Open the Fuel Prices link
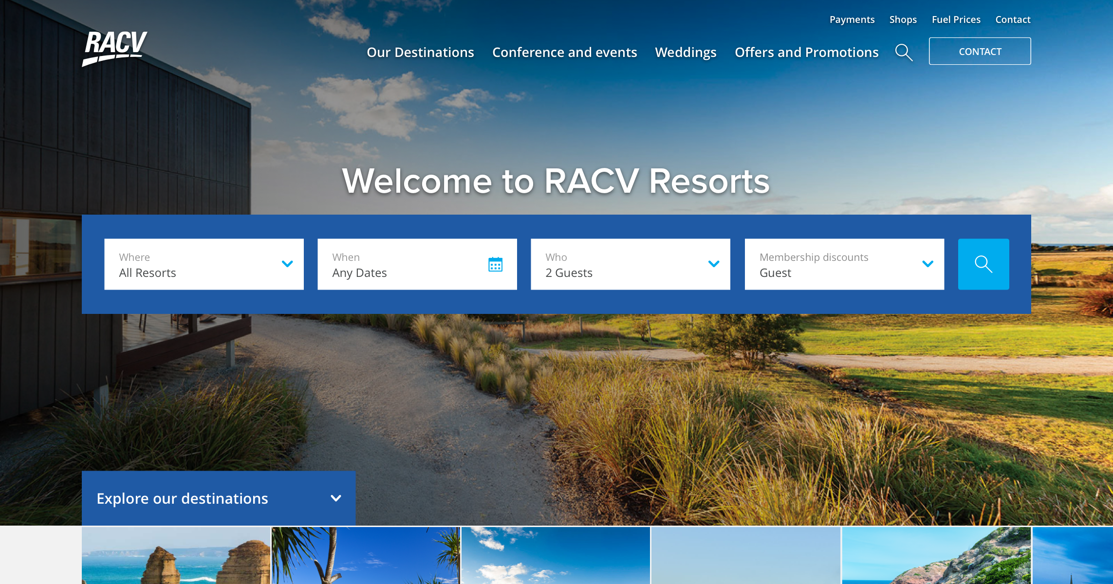Viewport: 1113px width, 584px height. coord(956,19)
